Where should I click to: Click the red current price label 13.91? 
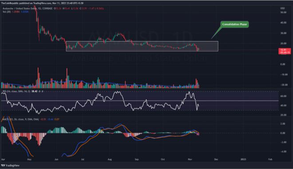(285, 51)
